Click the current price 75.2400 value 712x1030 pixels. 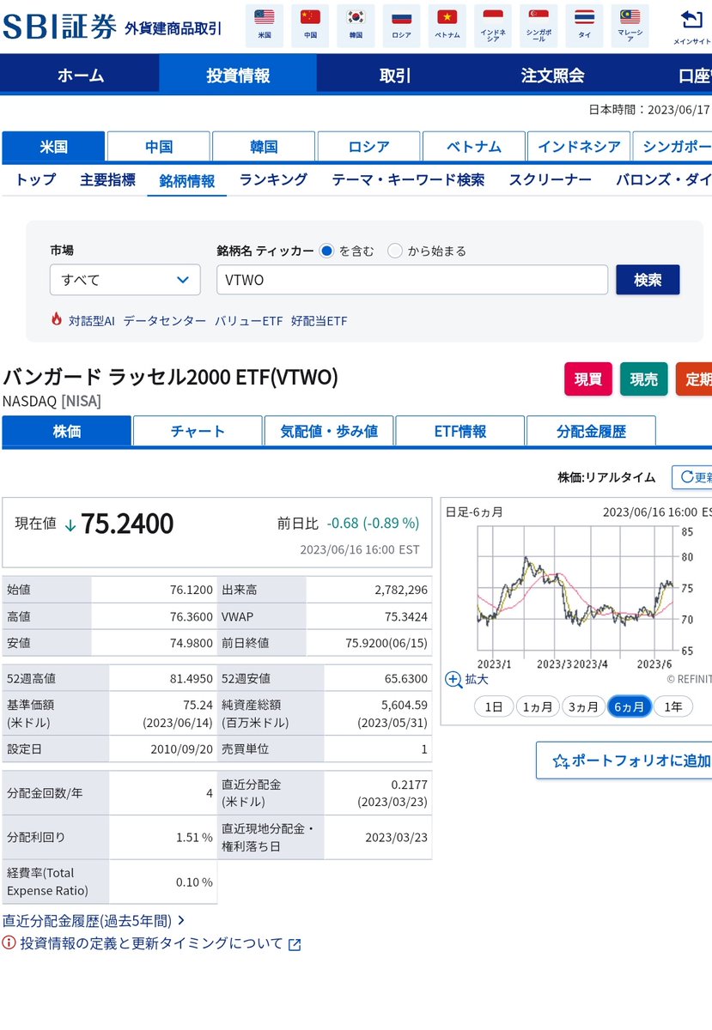click(x=127, y=523)
